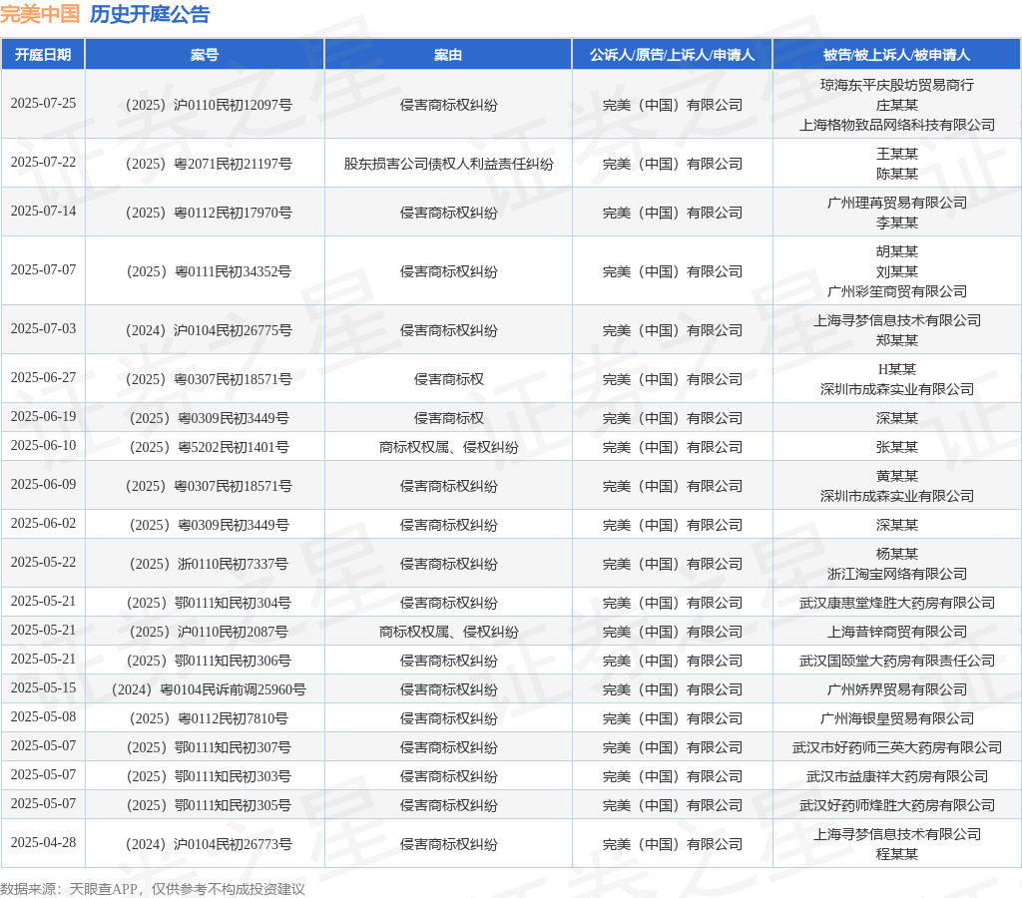Click the date 2025-06-10
The image size is (1022, 898).
click(43, 445)
